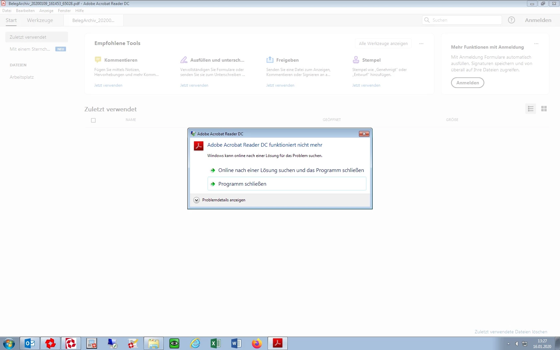
Task: Switch to grid thumbnail view icon
Action: [x=544, y=109]
